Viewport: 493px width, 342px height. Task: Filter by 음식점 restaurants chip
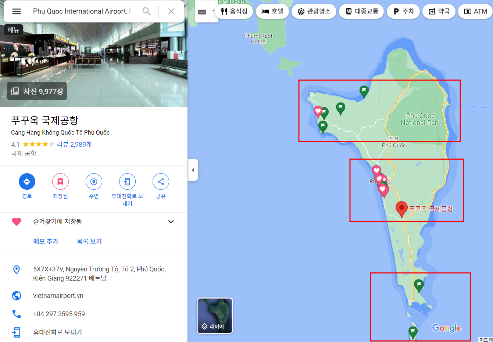234,11
